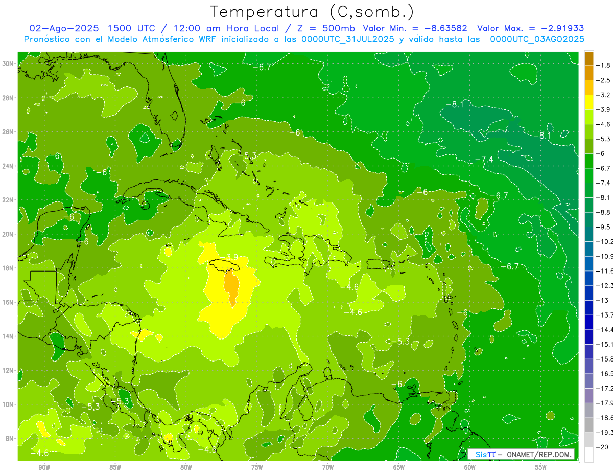Viewport: 613px width, 474px height.
Task: Click the '90W' longitude axis label
Action: (x=44, y=467)
